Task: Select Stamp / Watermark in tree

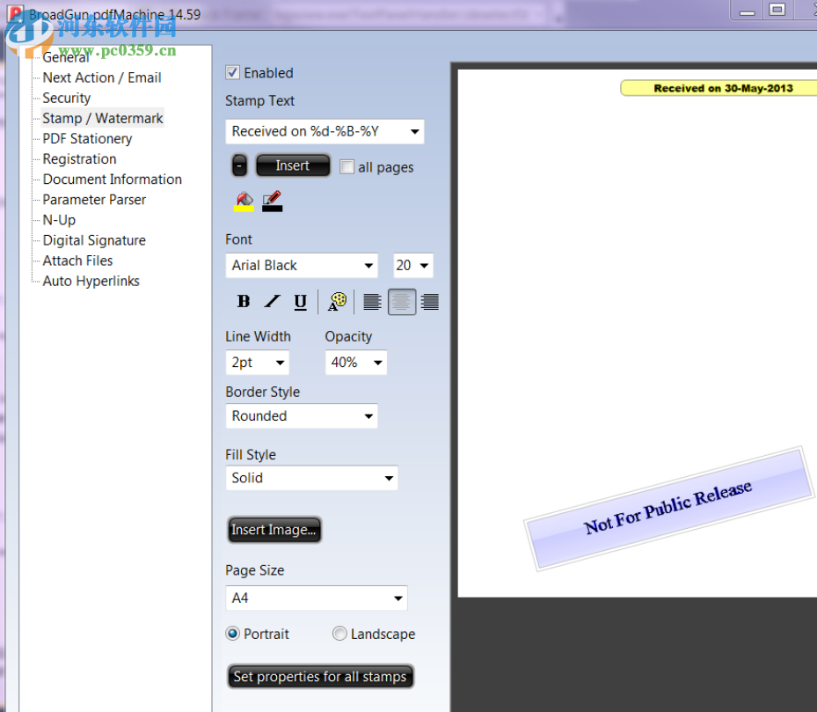Action: point(103,119)
